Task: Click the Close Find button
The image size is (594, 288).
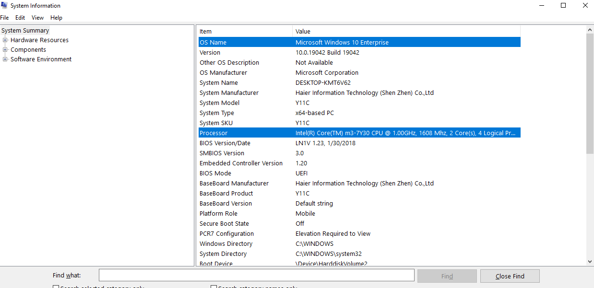Action: (510, 276)
